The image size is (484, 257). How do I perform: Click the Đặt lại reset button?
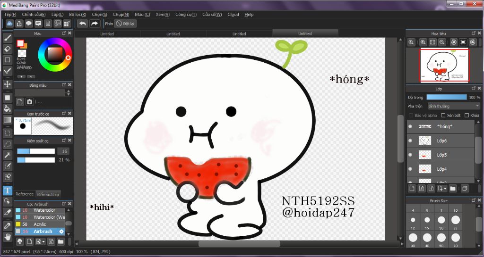point(125,24)
